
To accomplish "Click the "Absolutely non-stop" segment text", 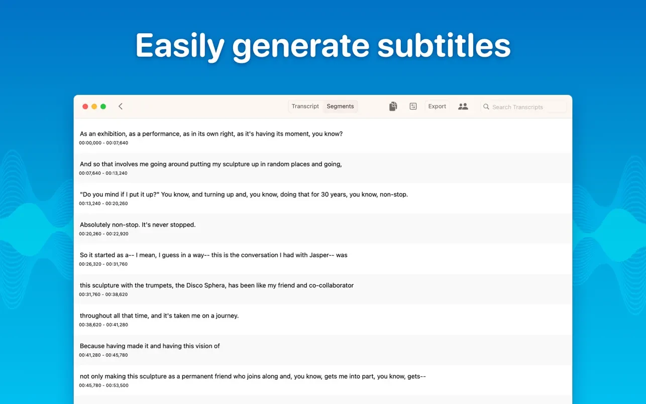I will coord(138,225).
